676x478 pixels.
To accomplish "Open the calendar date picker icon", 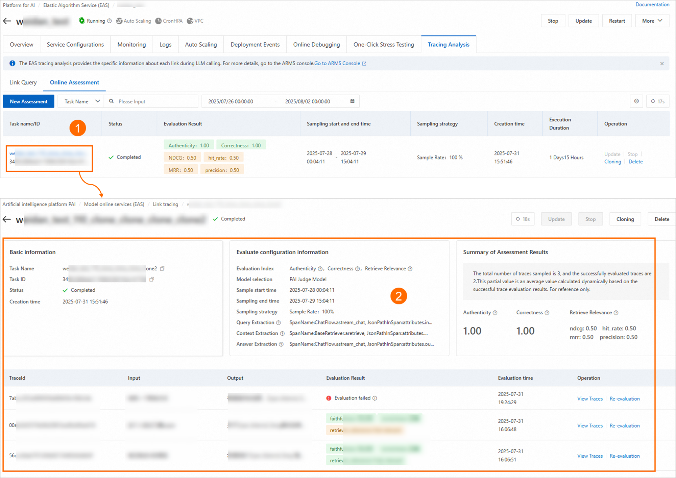I will click(x=352, y=101).
